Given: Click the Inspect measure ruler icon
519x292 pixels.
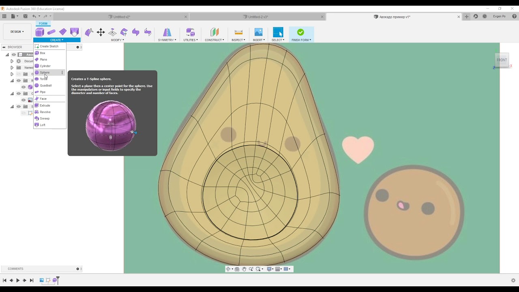Looking at the screenshot, I should coord(238,32).
